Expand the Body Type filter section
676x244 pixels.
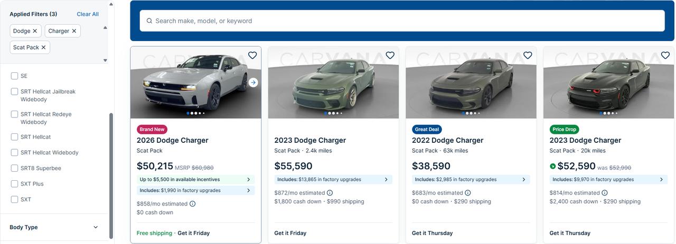(x=54, y=227)
